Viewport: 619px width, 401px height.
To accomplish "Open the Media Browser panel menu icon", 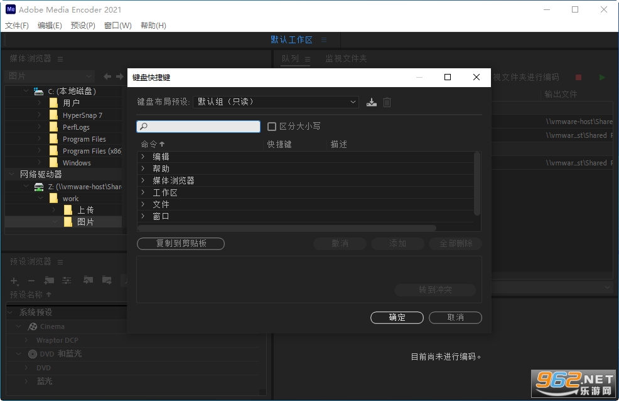I will coord(60,59).
